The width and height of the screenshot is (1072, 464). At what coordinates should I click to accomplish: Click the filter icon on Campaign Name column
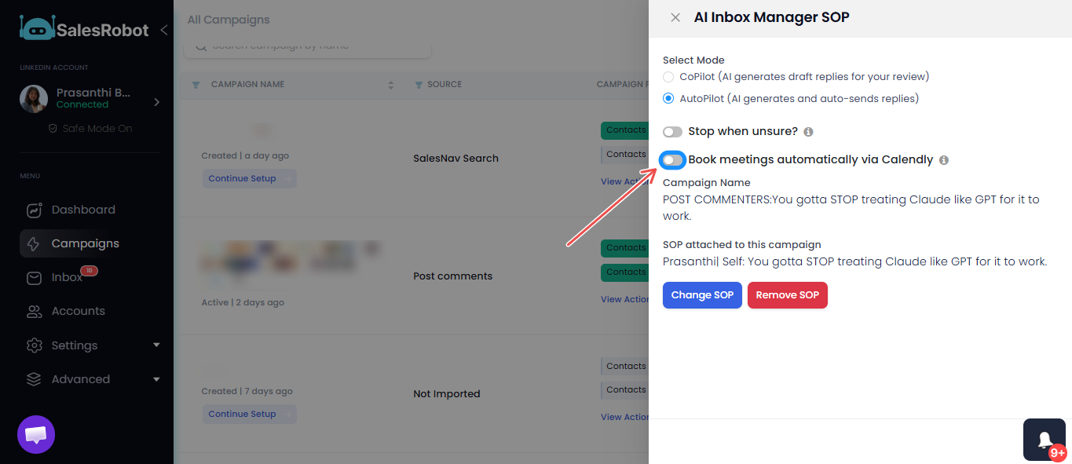coord(196,85)
